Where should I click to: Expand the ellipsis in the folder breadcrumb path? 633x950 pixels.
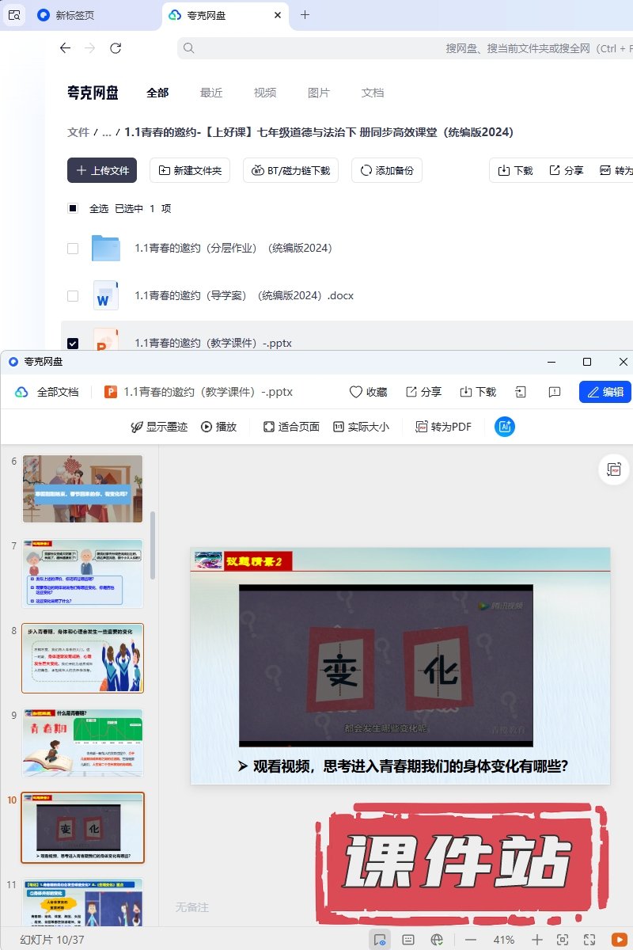point(106,132)
